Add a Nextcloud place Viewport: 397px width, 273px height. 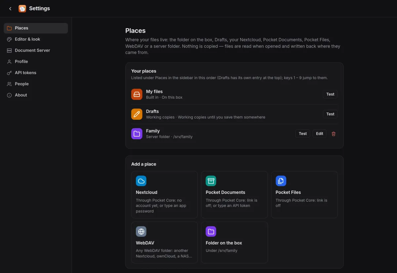[x=164, y=195]
